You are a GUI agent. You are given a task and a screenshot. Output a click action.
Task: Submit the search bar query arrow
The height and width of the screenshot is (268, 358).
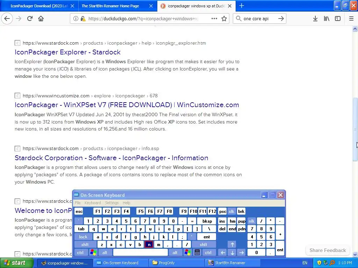pyautogui.click(x=281, y=18)
